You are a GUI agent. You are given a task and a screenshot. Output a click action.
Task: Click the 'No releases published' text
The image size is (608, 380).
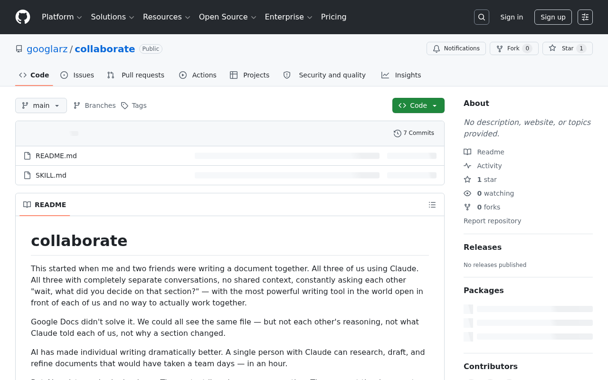pyautogui.click(x=495, y=265)
